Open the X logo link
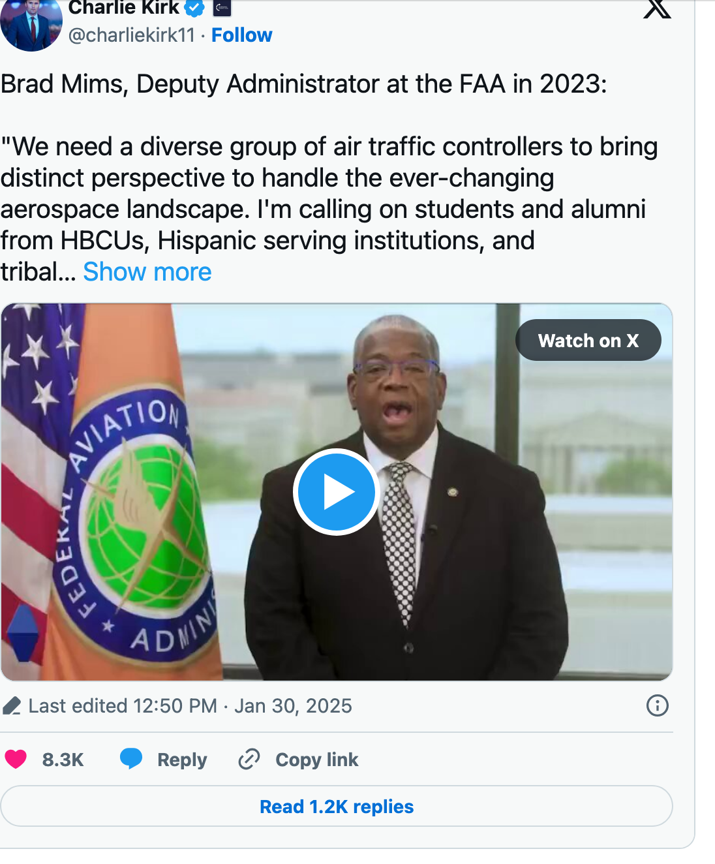 pos(656,9)
